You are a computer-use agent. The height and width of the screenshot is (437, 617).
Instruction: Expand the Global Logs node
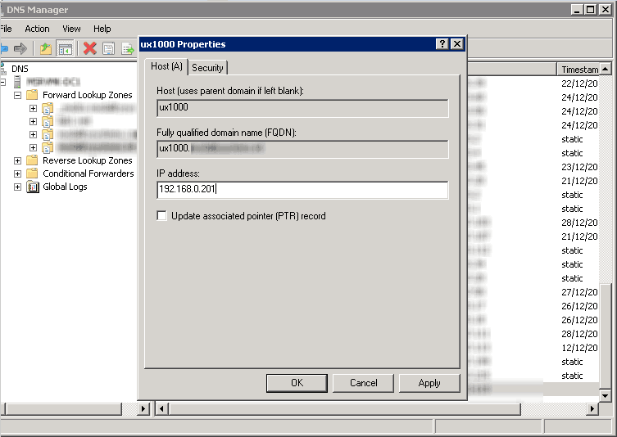point(18,187)
